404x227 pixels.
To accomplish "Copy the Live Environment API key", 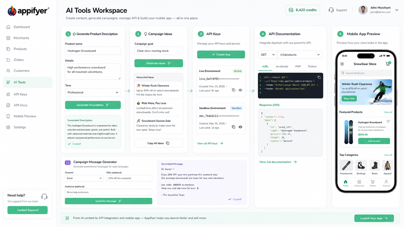I will pyautogui.click(x=233, y=90).
